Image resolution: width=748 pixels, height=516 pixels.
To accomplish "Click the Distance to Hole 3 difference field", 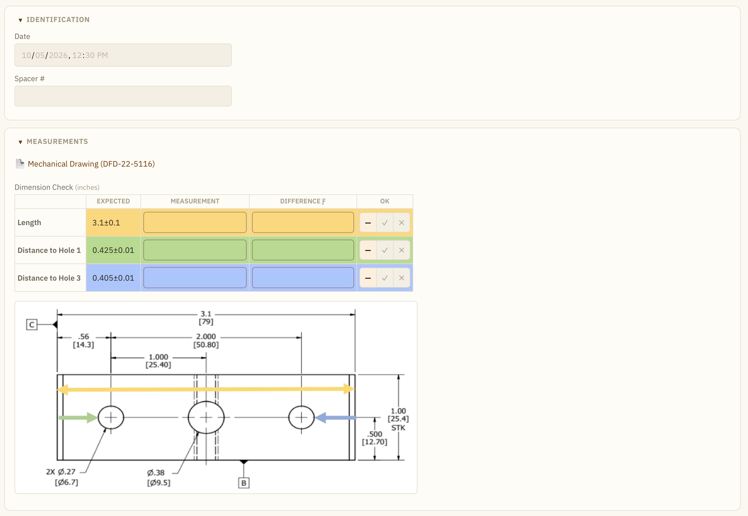I will pyautogui.click(x=303, y=278).
